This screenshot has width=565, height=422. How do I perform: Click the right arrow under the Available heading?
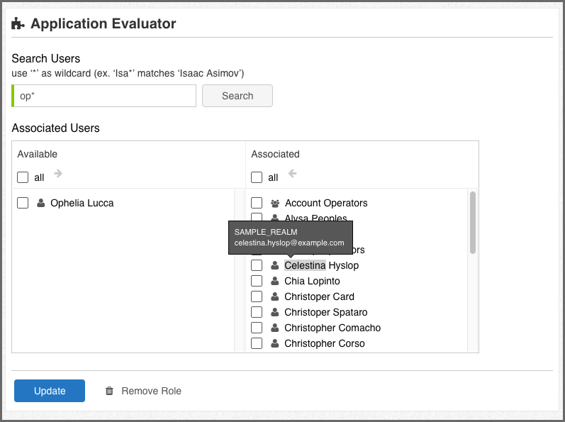tap(58, 174)
